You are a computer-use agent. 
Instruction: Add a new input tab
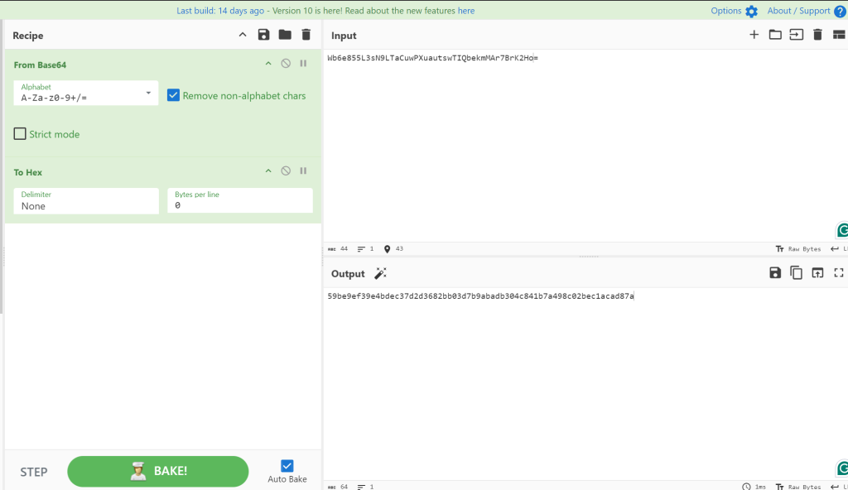pyautogui.click(x=754, y=35)
